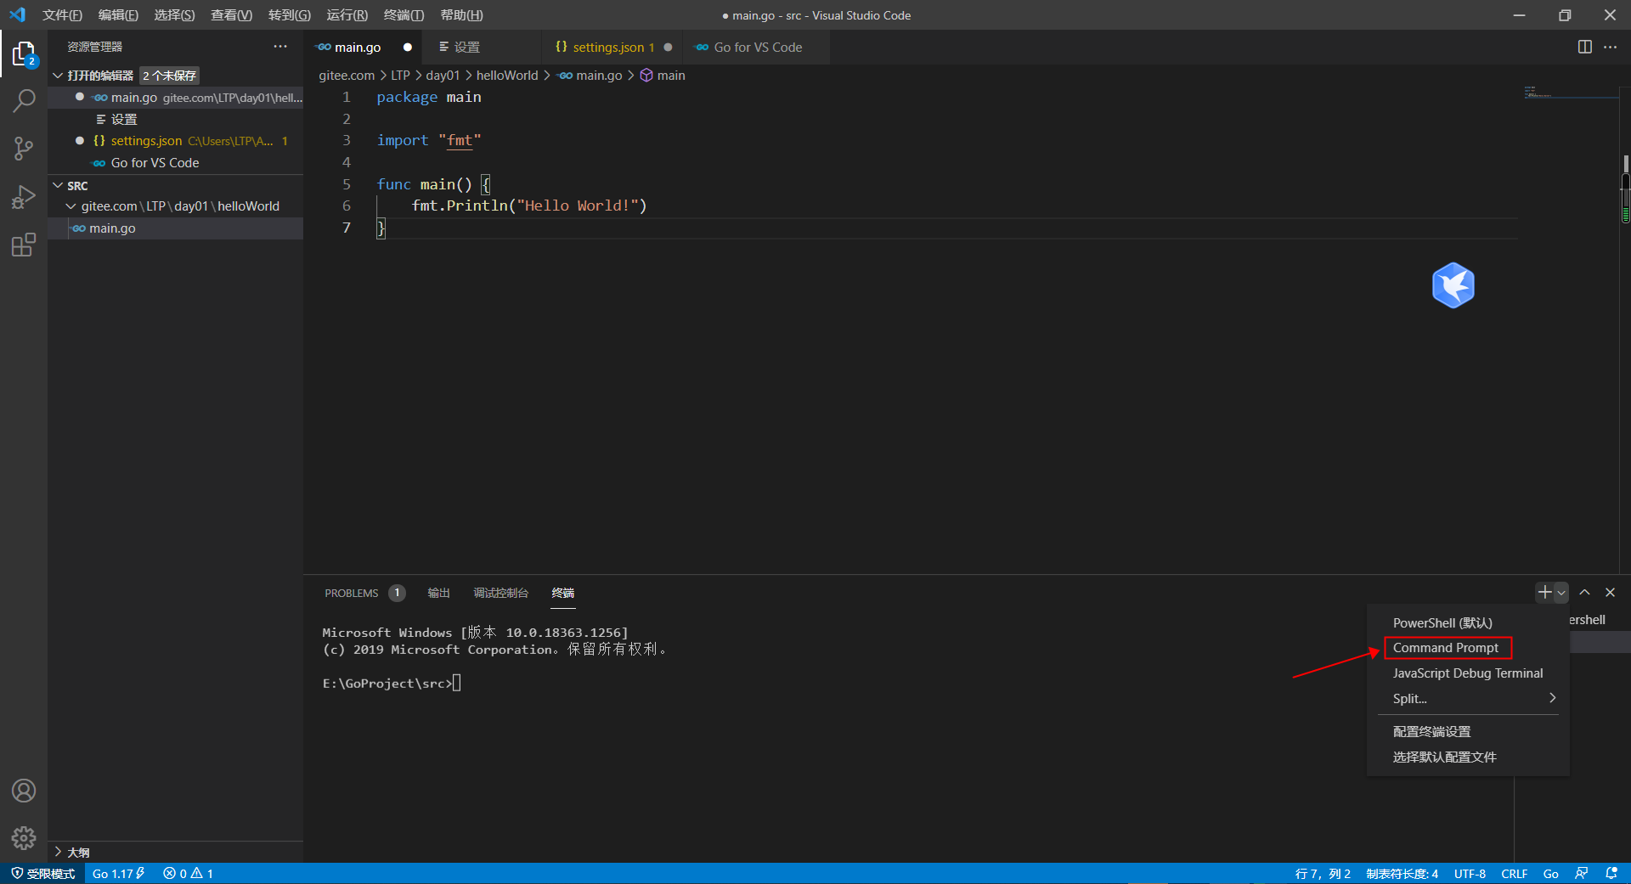
Task: Open the Explorer panel's more actions ellipsis
Action: pyautogui.click(x=280, y=47)
